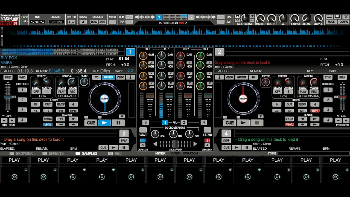
Task: Hit the CUE button on deck 1
Action: click(91, 123)
